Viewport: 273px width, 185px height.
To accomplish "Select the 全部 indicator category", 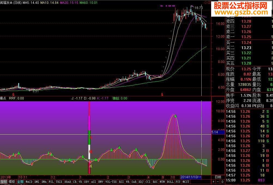I will (x=20, y=182).
